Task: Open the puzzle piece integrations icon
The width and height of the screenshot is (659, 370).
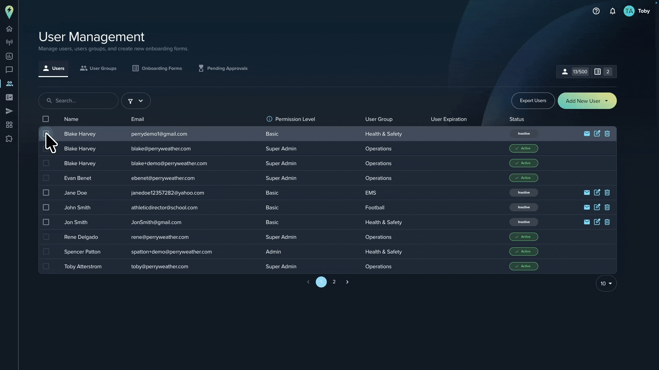Action: pos(9,139)
